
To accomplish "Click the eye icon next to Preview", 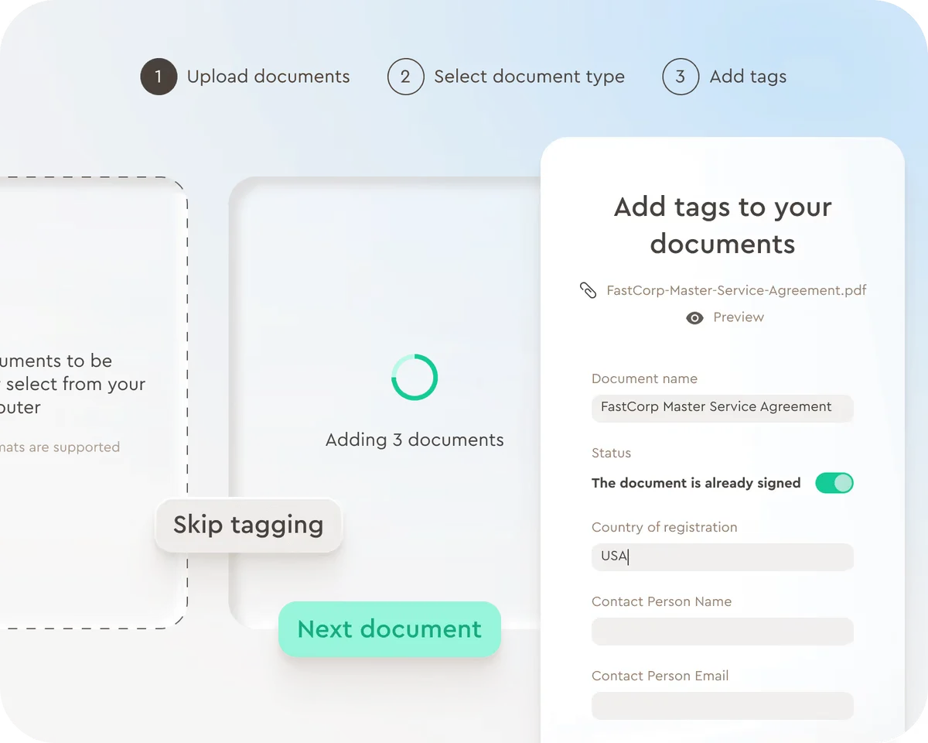I will click(x=694, y=317).
